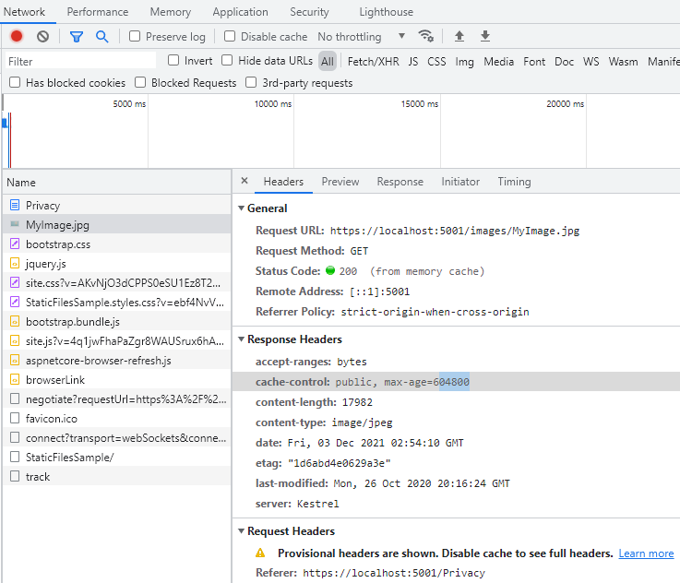The image size is (680, 583).
Task: Filter by WS requests
Action: point(591,62)
